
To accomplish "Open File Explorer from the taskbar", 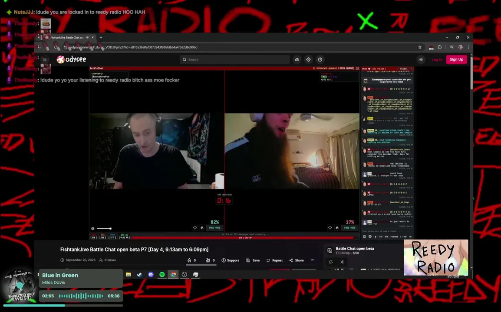I will pyautogui.click(x=129, y=274).
